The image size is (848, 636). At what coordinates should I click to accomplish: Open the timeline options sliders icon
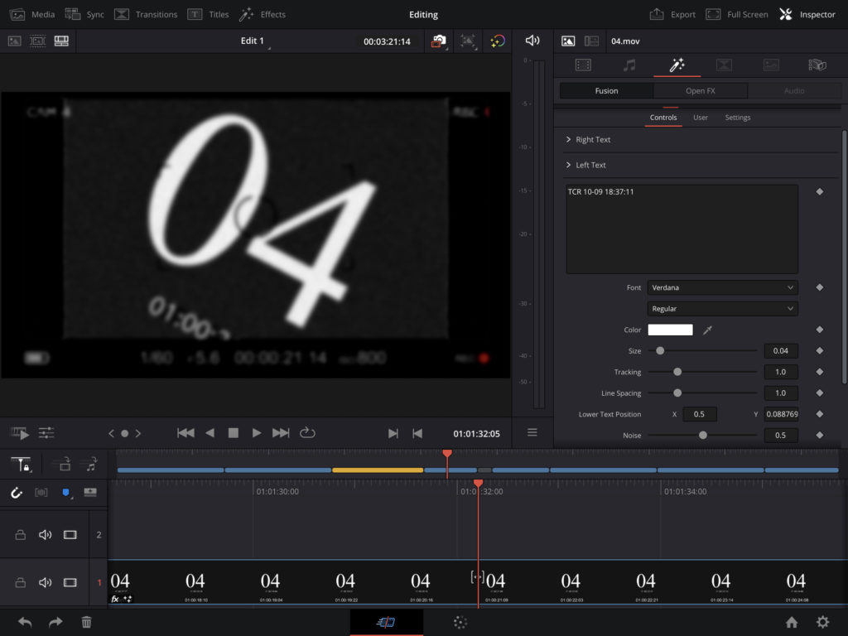pyautogui.click(x=46, y=432)
